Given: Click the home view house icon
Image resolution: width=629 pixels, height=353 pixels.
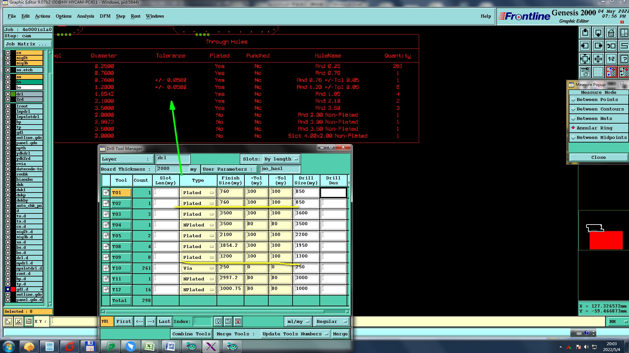Looking at the screenshot, I should 611,33.
